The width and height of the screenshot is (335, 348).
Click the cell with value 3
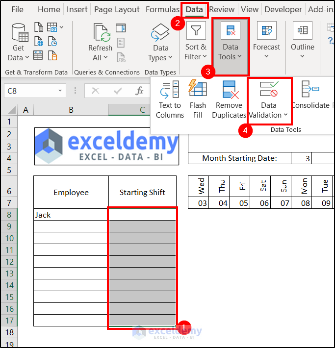pyautogui.click(x=302, y=158)
